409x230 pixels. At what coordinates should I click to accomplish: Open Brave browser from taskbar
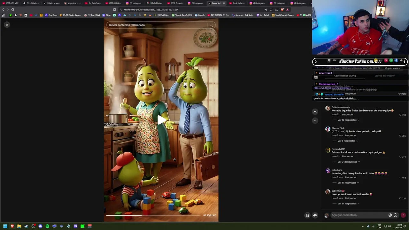(x=12, y=226)
